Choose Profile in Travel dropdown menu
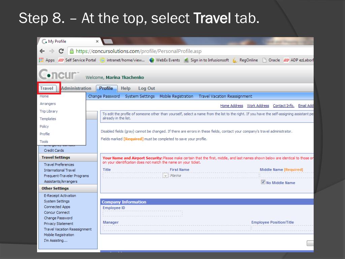Screen dimensions: 345x259 pos(45,134)
